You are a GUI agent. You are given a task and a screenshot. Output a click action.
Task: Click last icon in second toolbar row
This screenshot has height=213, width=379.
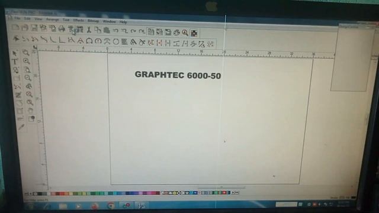[x=210, y=44]
